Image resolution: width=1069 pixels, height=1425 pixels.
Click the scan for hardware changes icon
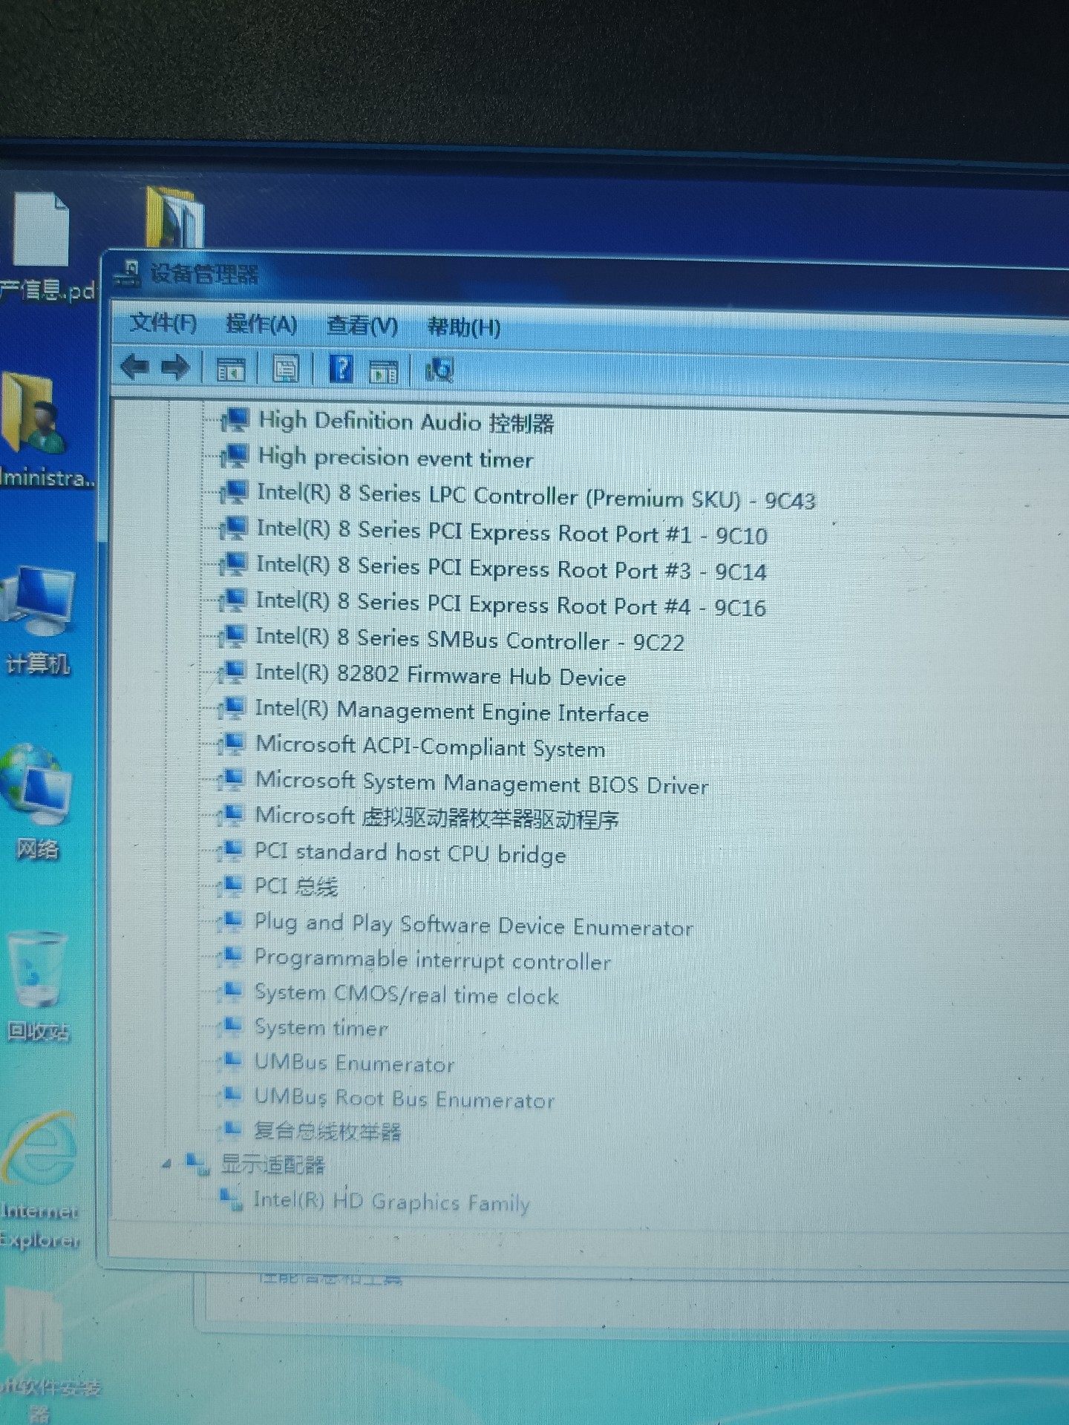439,370
